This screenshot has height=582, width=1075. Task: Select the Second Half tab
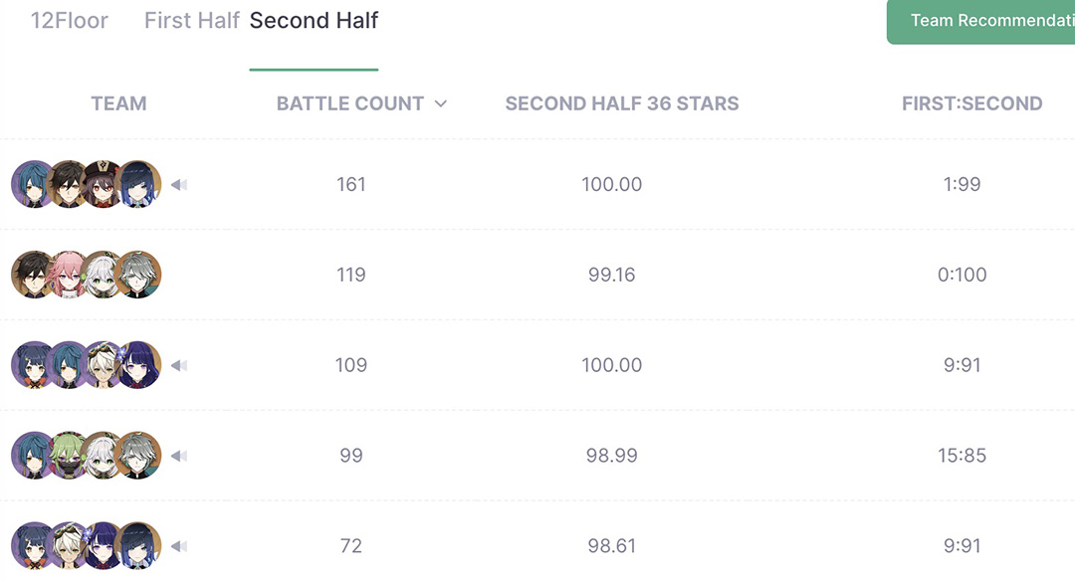pyautogui.click(x=314, y=21)
